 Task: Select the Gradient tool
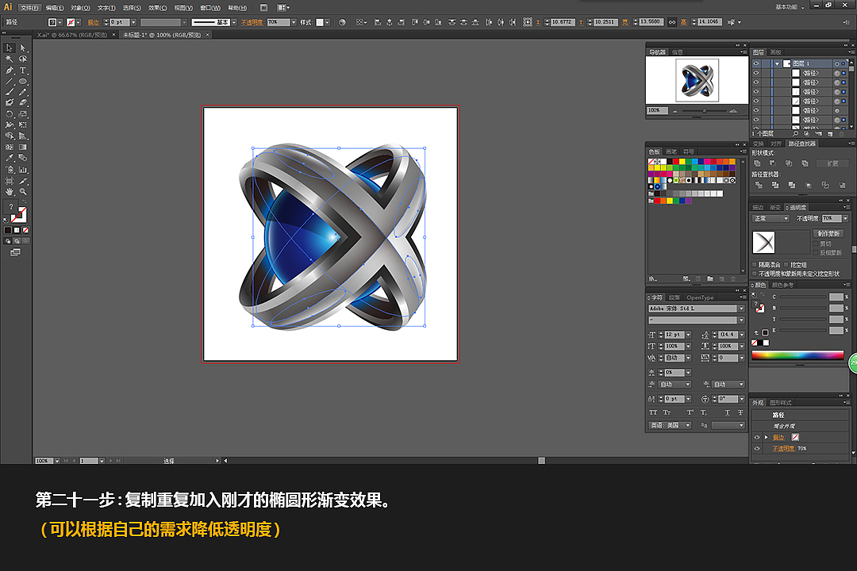(x=23, y=147)
